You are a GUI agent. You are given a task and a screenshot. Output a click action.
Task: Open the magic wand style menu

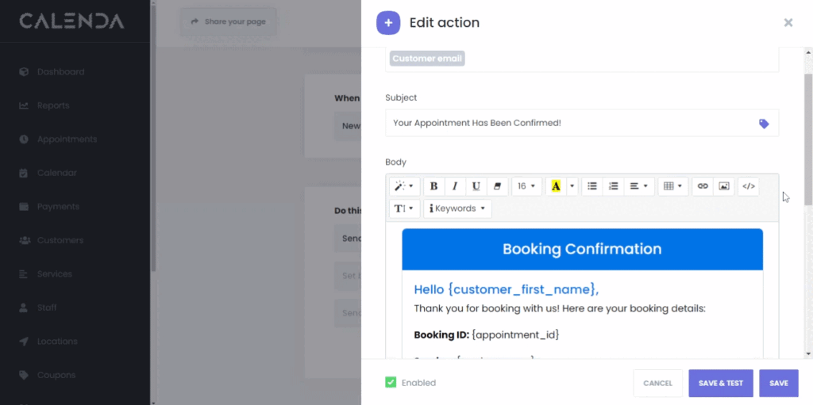[404, 186]
